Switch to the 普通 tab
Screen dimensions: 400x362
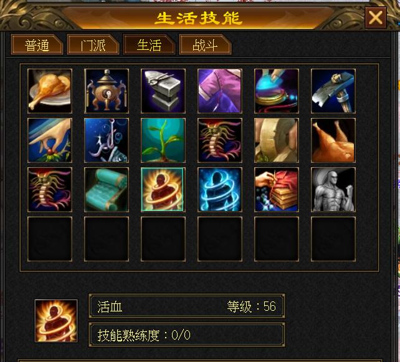(x=37, y=45)
